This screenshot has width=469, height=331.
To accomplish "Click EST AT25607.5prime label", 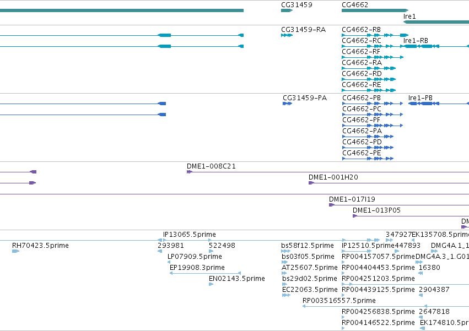I will pos(310,268).
